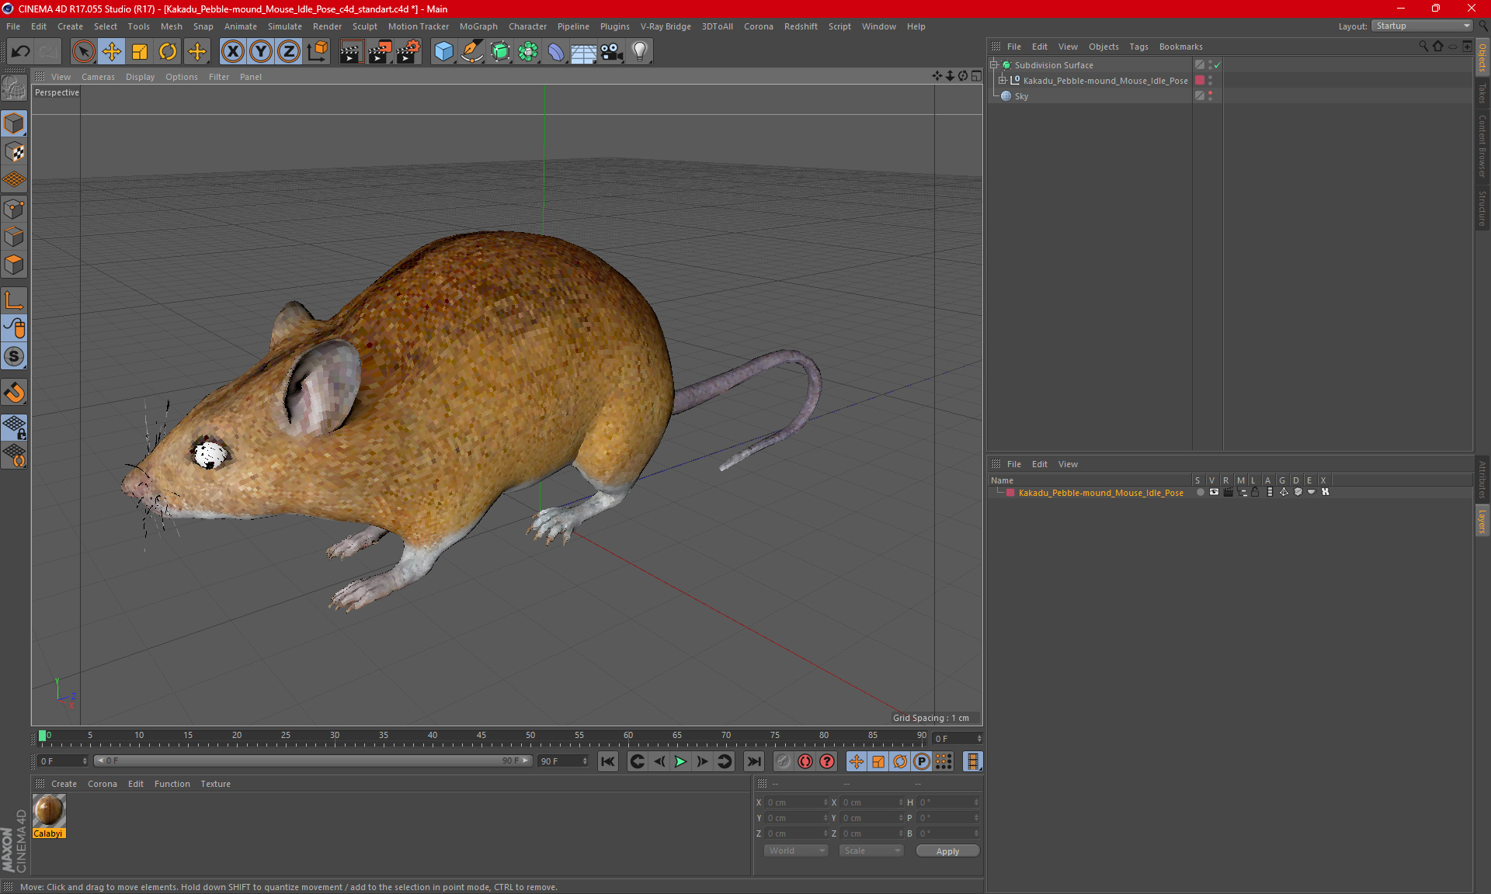Click the Texture tab in material panel
Viewport: 1491px width, 894px height.
point(215,783)
